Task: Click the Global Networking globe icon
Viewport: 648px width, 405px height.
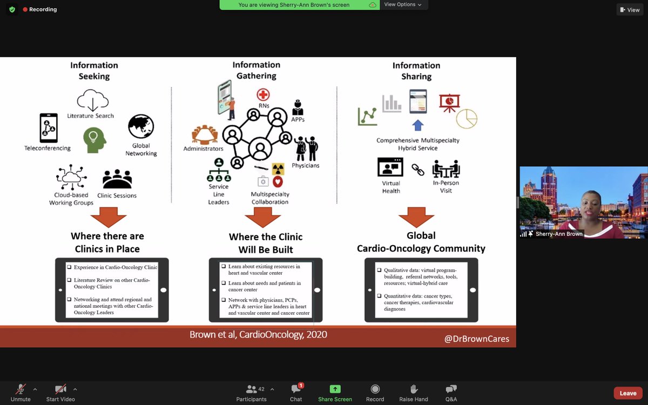Action: coord(141,127)
